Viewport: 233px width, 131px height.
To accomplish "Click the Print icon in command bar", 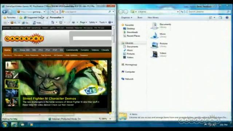I will click(x=74, y=23).
